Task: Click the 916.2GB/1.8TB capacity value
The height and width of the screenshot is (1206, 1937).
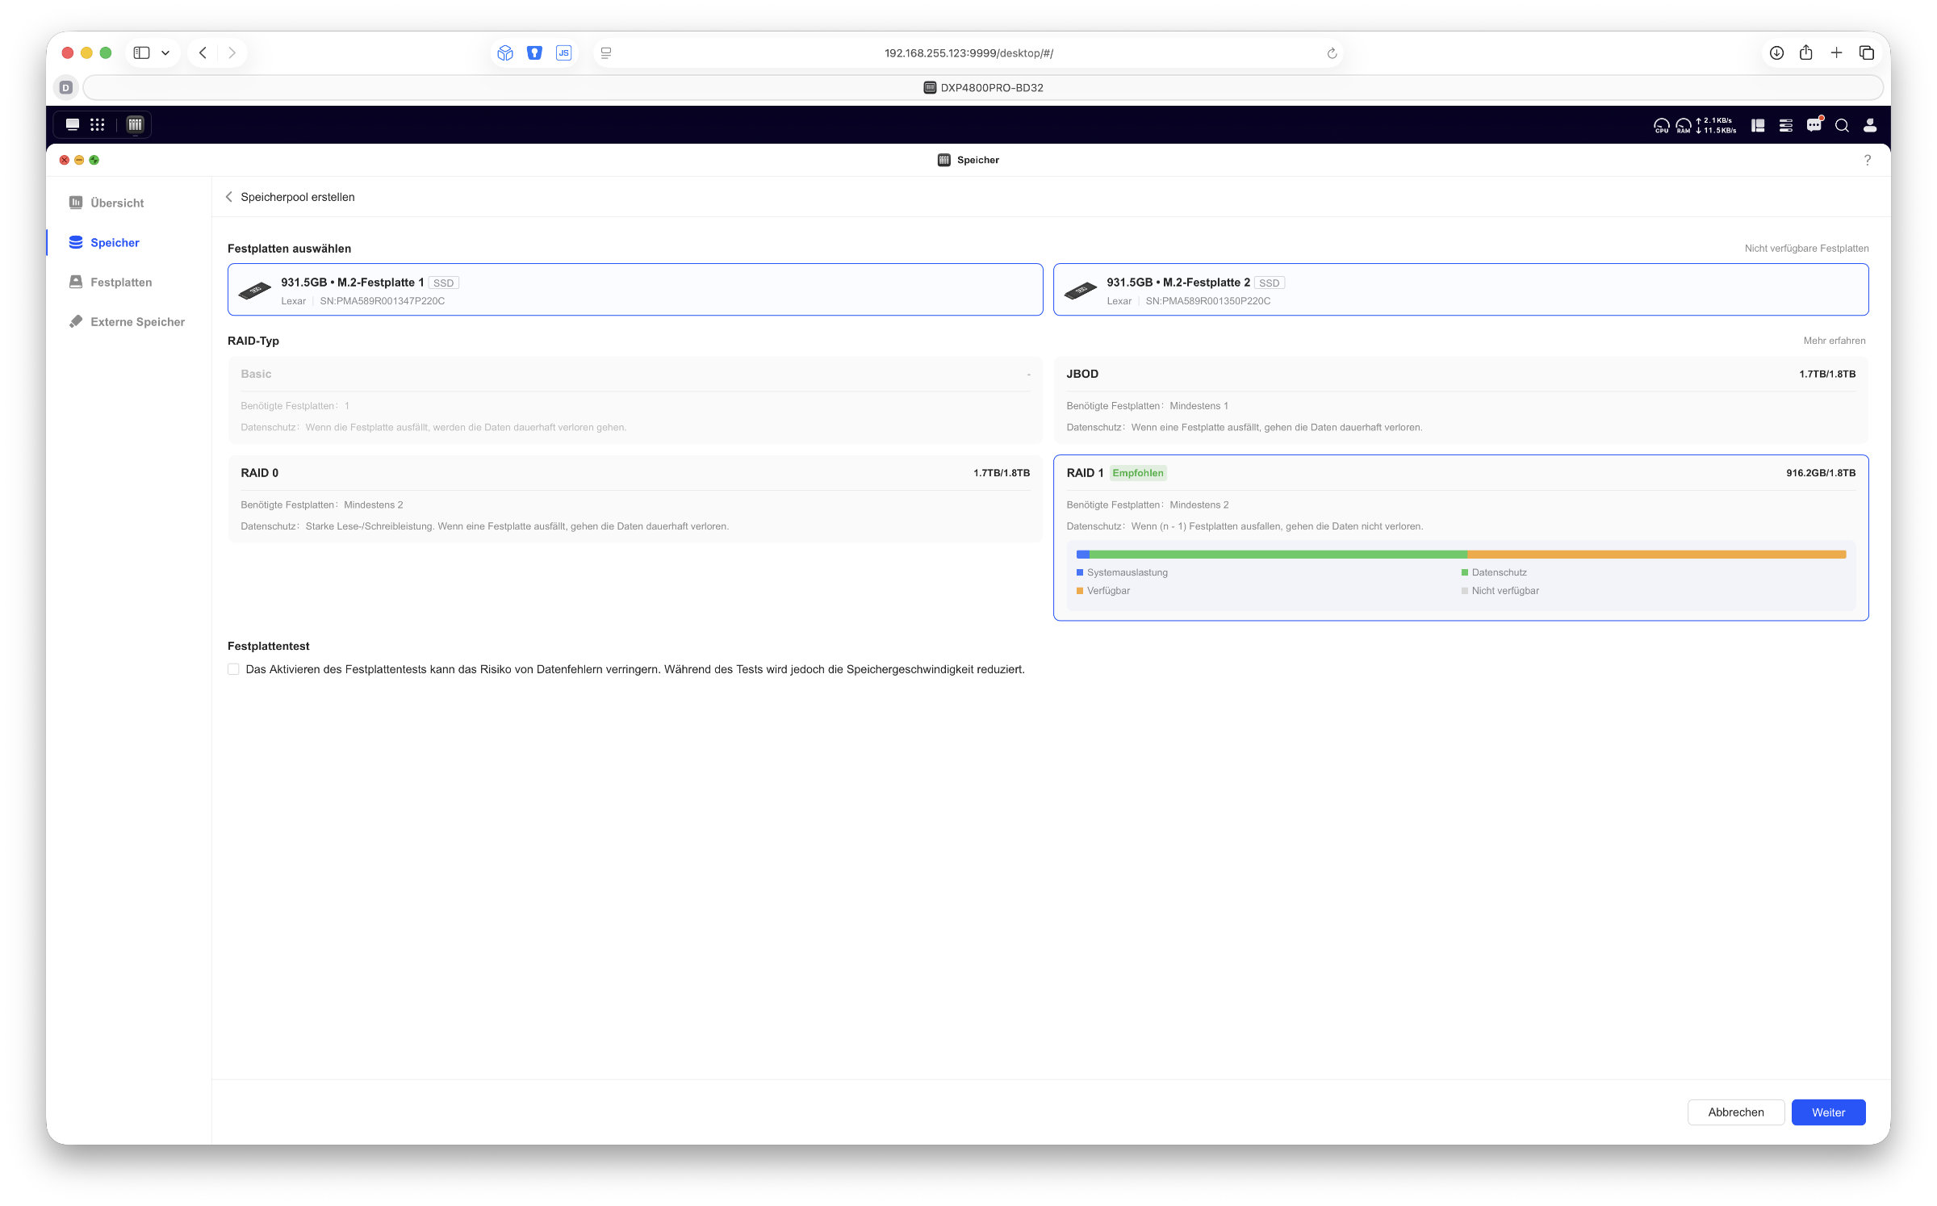Action: [1821, 473]
